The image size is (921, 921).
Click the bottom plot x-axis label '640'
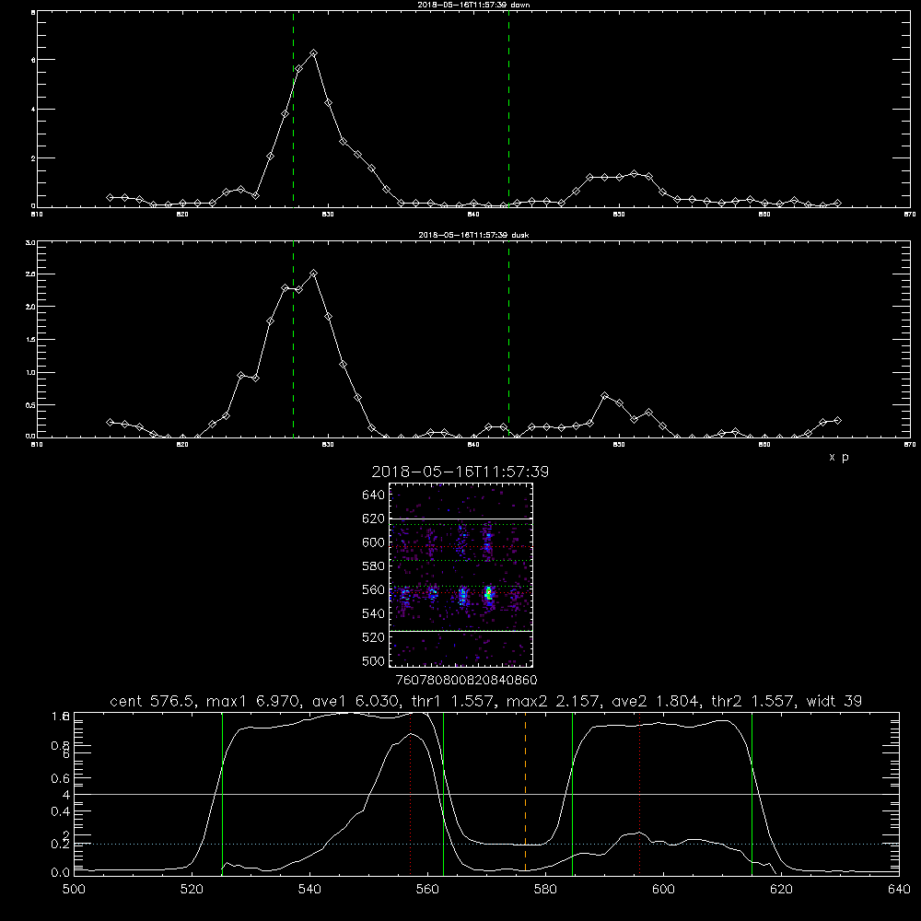[899, 890]
